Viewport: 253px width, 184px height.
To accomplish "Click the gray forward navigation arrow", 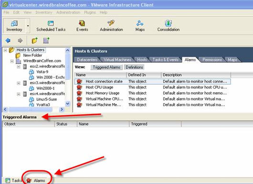I will coord(20,41).
